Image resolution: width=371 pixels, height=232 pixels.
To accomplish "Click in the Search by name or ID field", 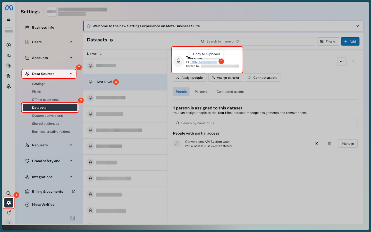I will [256, 41].
